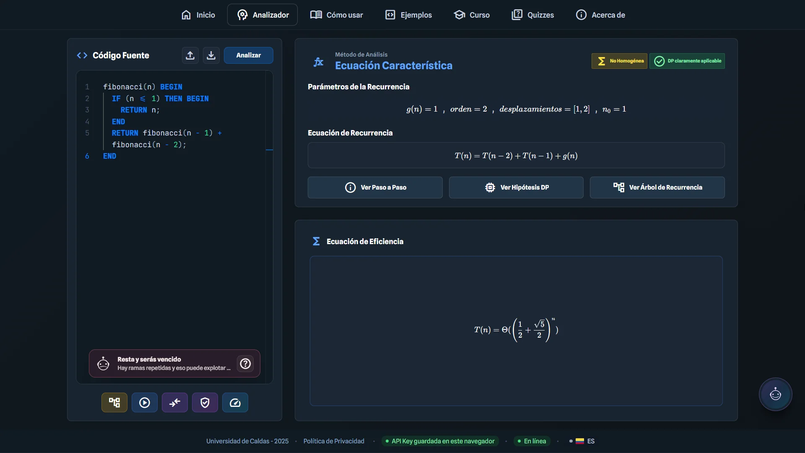The width and height of the screenshot is (805, 453).
Task: Open the Acerca de page
Action: pyautogui.click(x=600, y=15)
